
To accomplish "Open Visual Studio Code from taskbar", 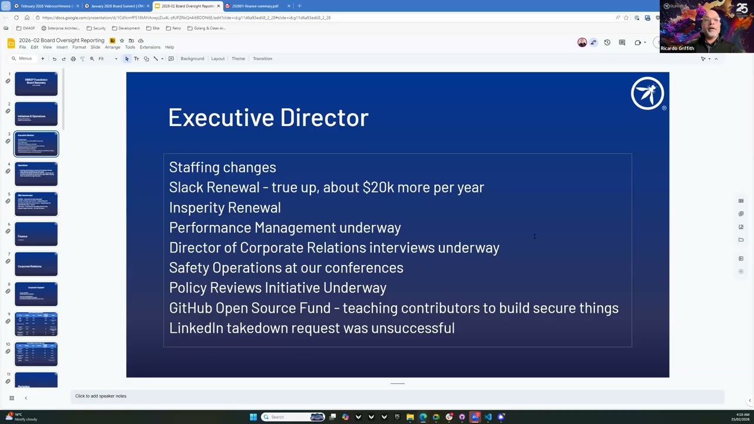I will coord(488,417).
